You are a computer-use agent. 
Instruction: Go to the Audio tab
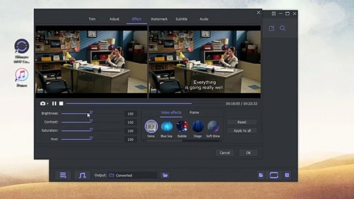click(204, 19)
